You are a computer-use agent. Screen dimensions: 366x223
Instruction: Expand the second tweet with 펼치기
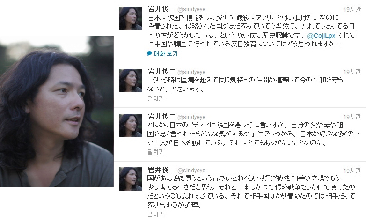pos(156,98)
